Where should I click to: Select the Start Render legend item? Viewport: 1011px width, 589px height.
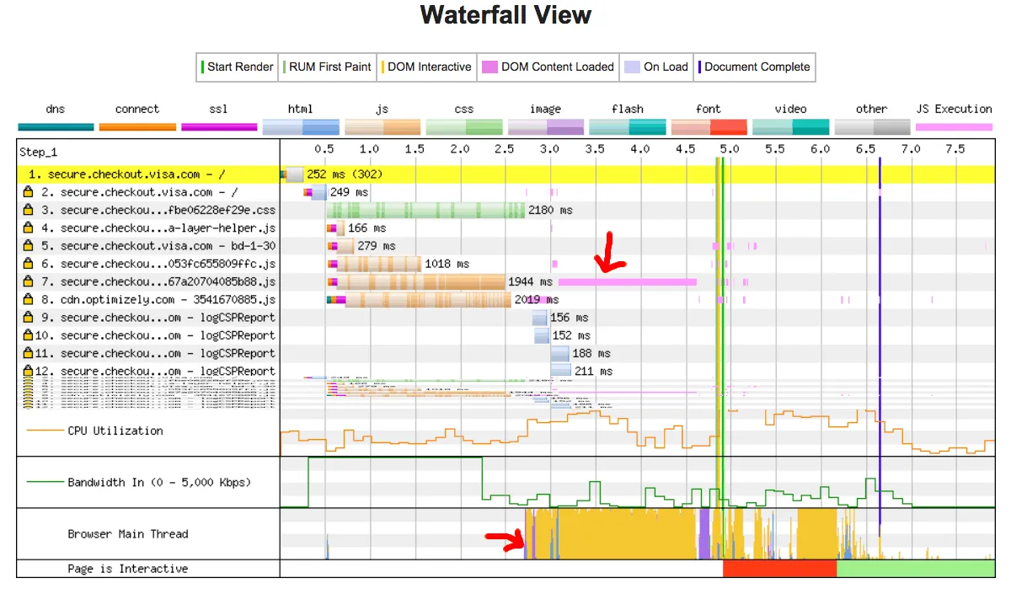pos(238,67)
